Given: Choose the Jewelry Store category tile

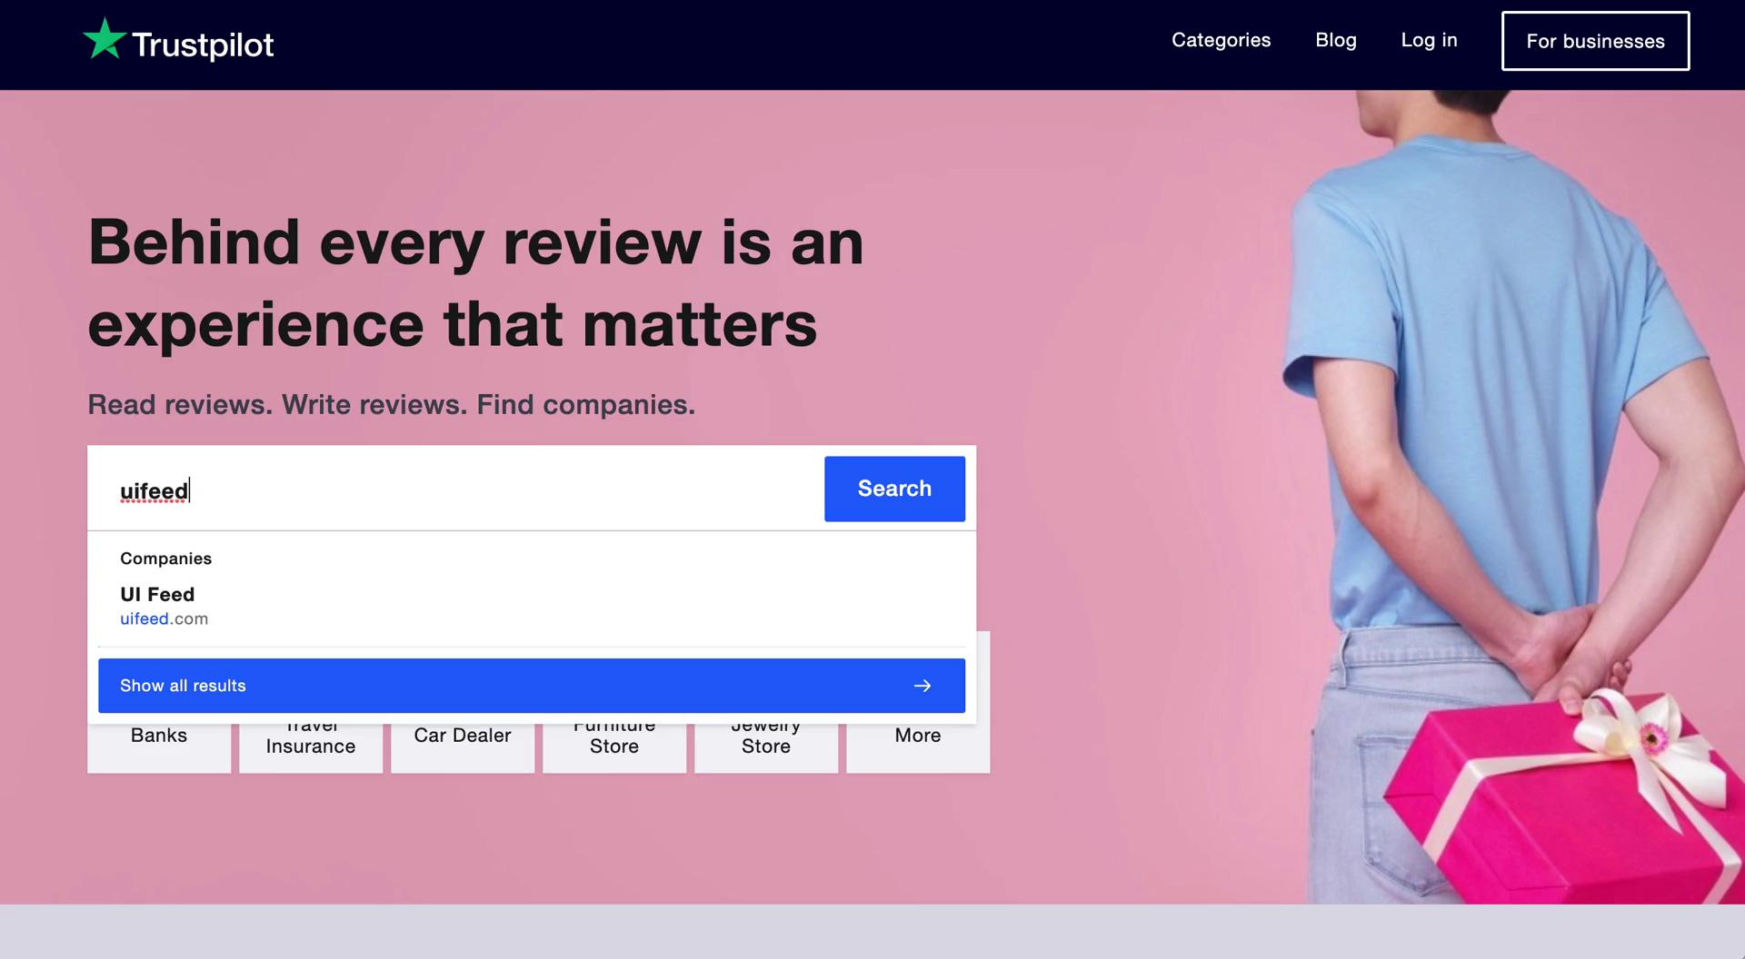Looking at the screenshot, I should (766, 748).
